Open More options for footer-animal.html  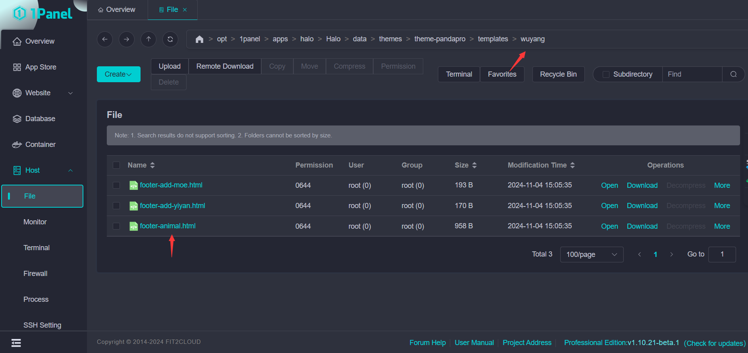coord(722,226)
